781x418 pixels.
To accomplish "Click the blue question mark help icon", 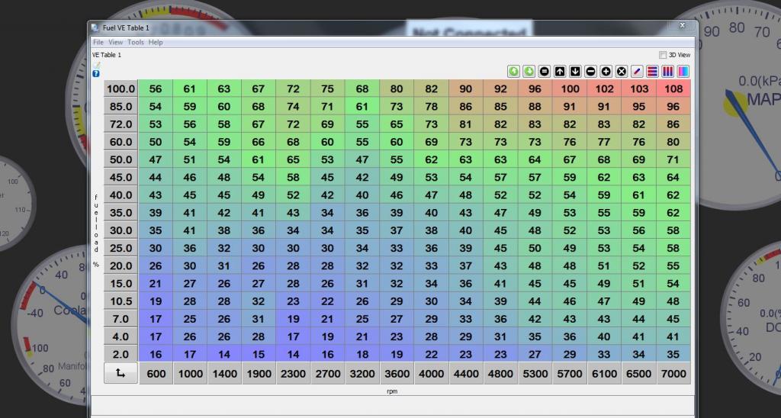I will (x=96, y=74).
